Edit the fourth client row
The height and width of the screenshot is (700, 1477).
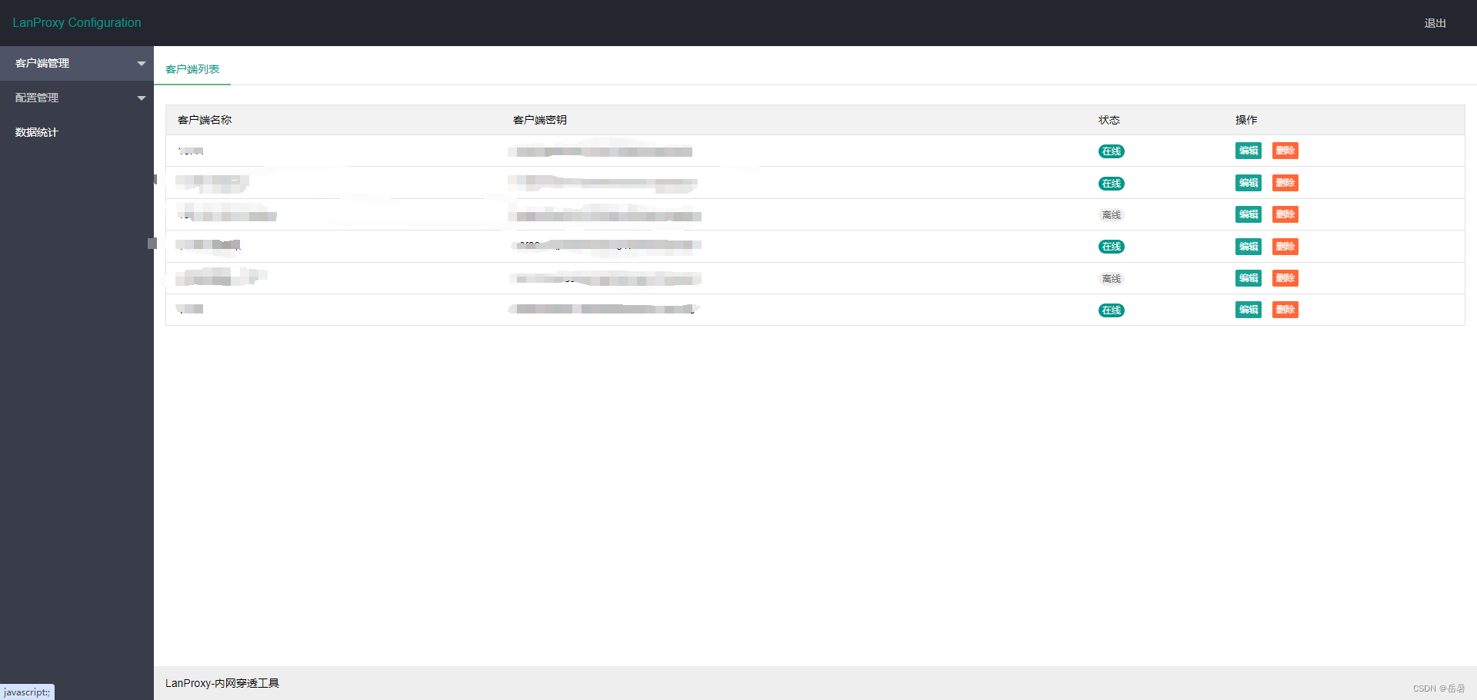point(1248,246)
